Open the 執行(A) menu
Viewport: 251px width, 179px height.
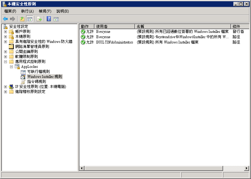pos(28,11)
